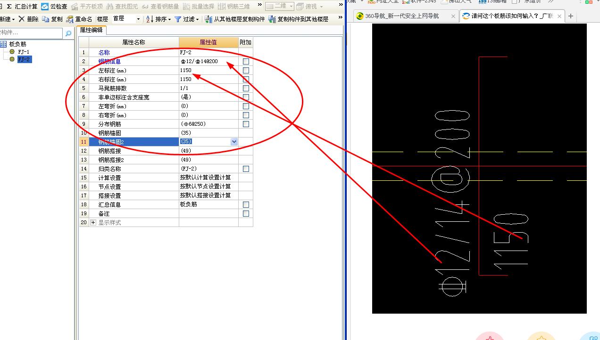600x340 pixels.
Task: Click the 属性值 column header
Action: pyautogui.click(x=208, y=42)
